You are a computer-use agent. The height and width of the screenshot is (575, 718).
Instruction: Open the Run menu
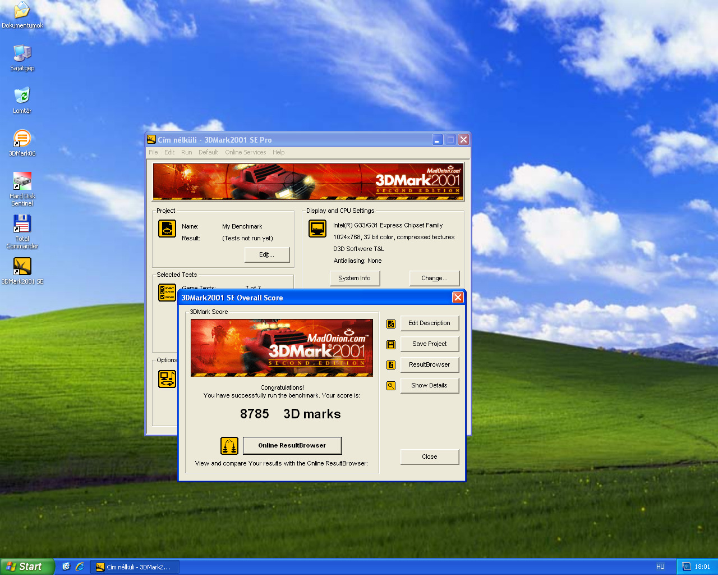[x=186, y=152]
